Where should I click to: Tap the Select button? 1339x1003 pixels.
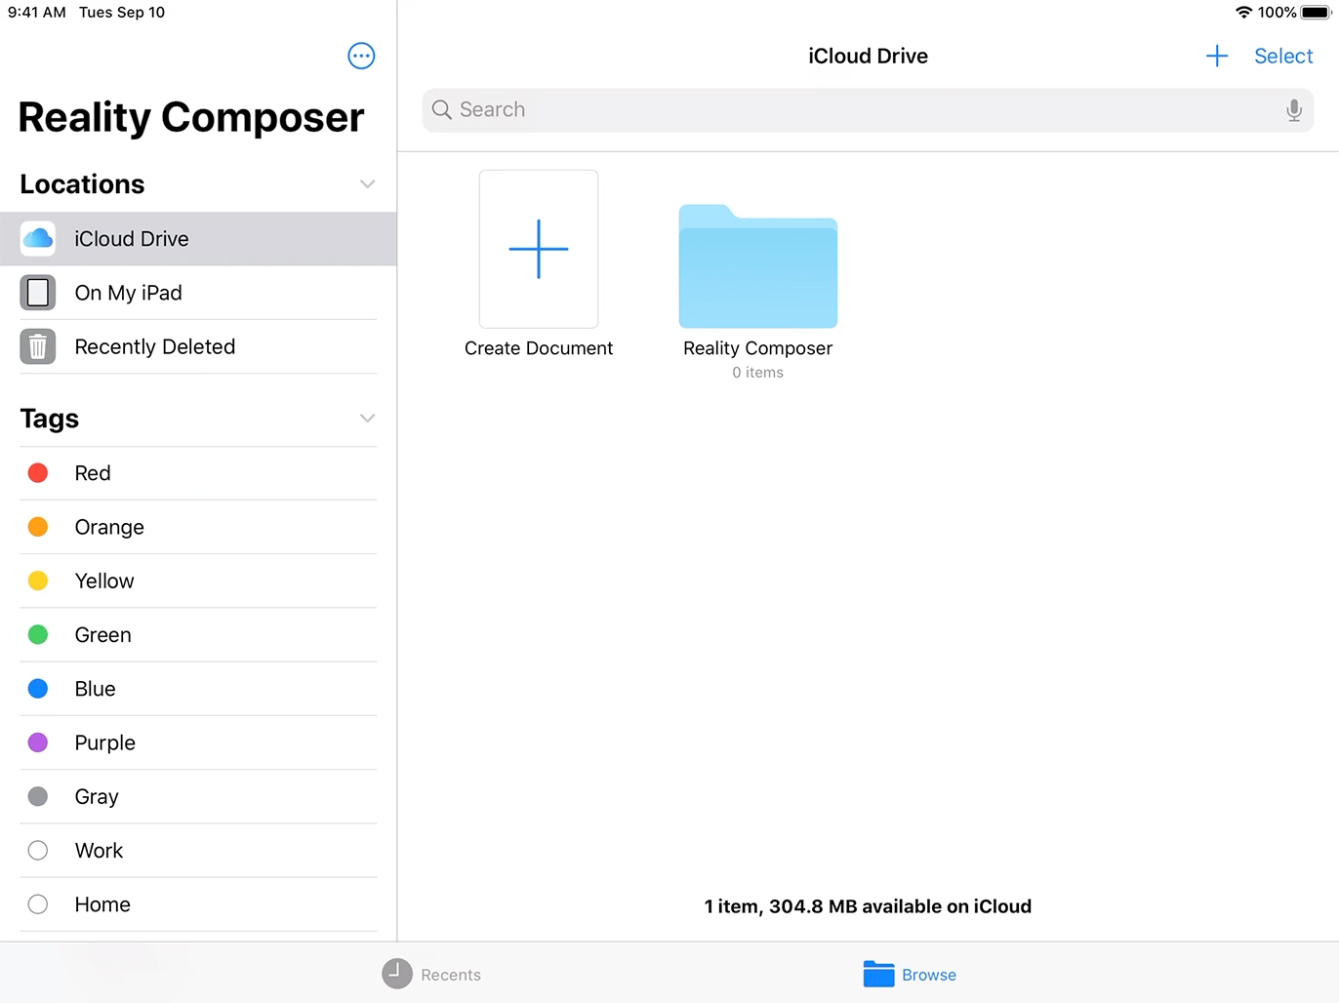[1283, 56]
